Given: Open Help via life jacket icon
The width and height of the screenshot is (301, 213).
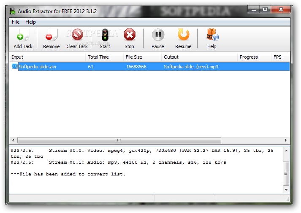Looking at the screenshot, I should [212, 35].
